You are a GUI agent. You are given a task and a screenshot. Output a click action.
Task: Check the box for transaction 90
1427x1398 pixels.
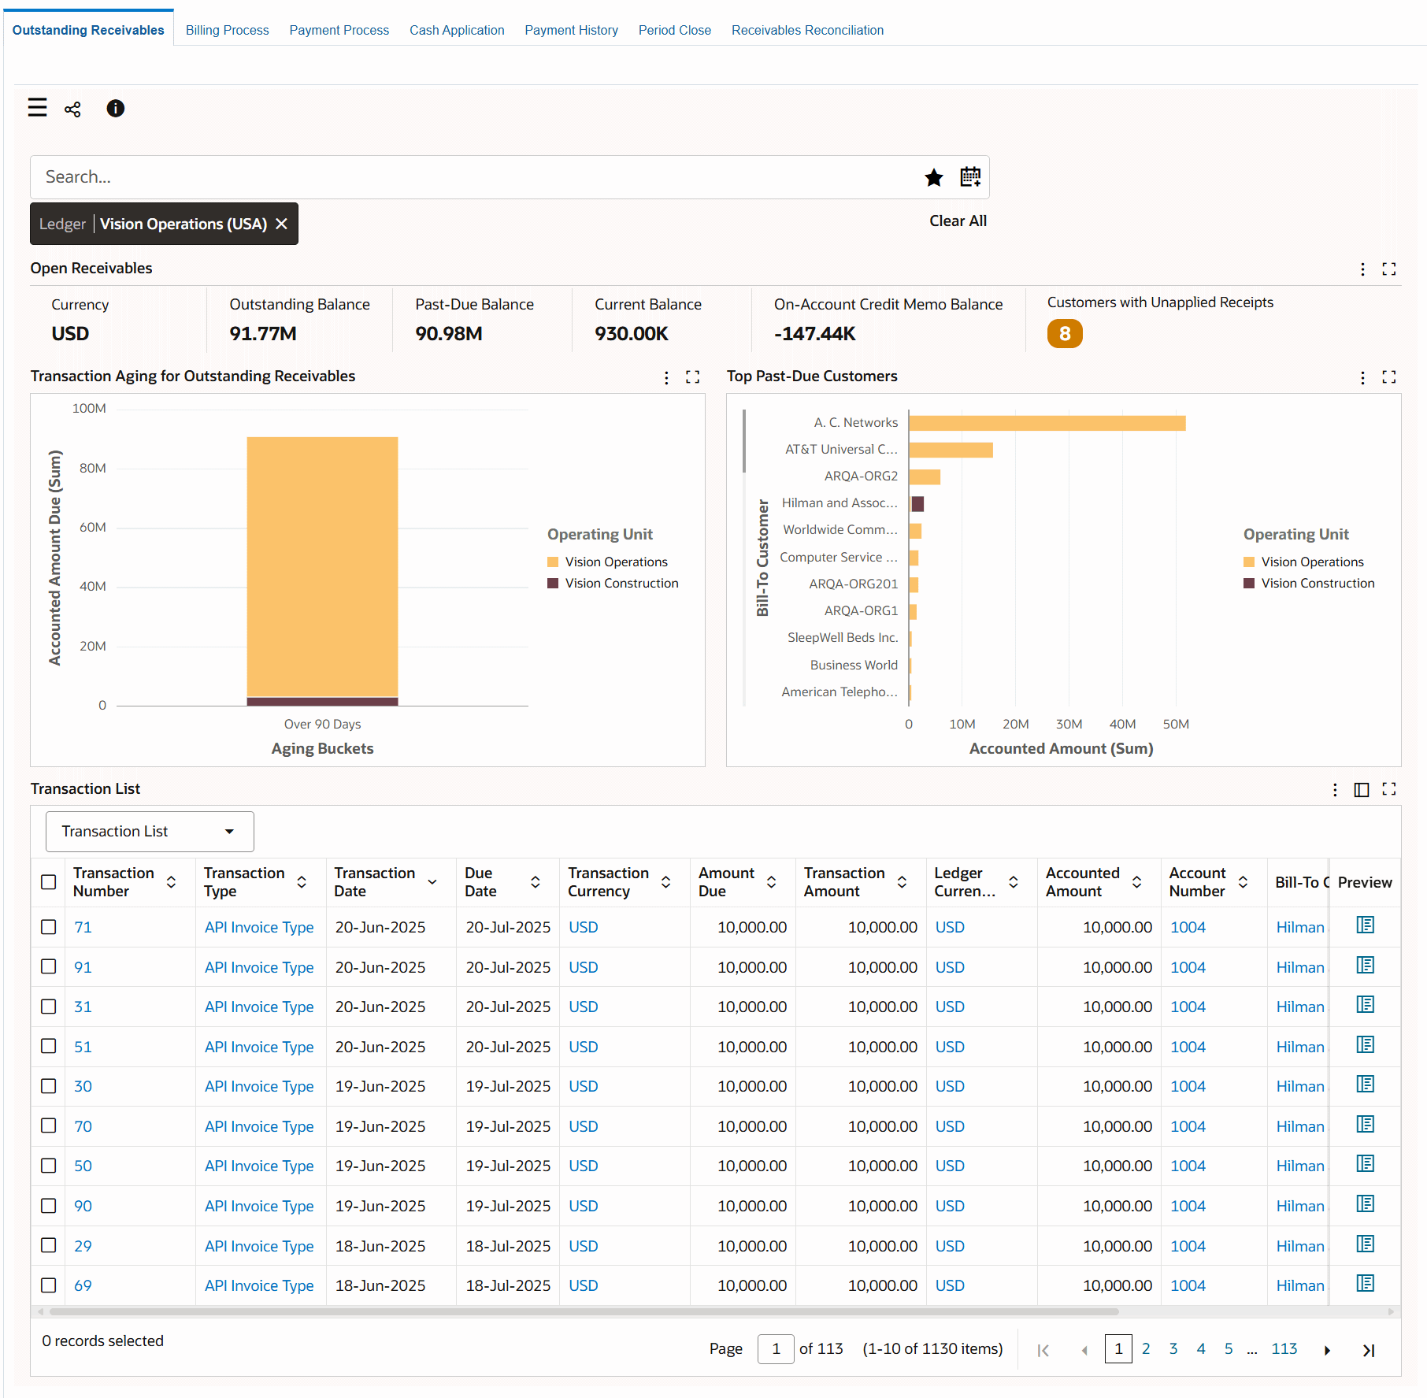point(49,1206)
